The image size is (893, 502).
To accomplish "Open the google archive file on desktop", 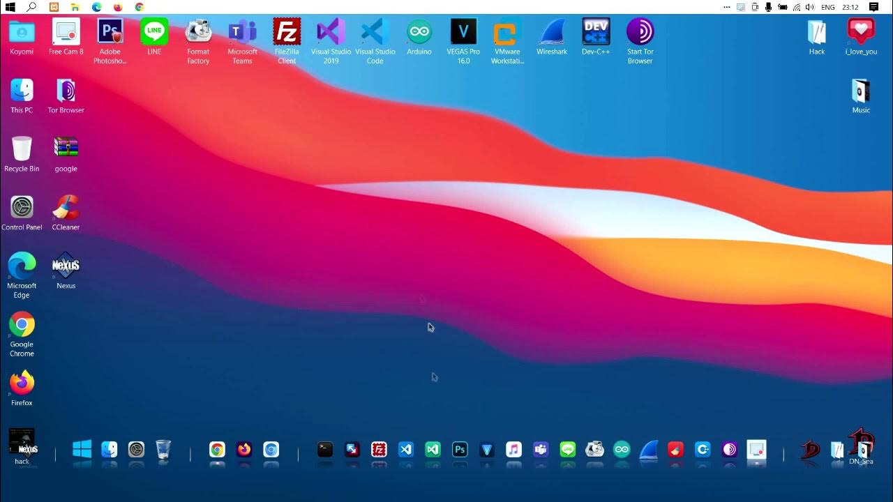I will (x=66, y=154).
